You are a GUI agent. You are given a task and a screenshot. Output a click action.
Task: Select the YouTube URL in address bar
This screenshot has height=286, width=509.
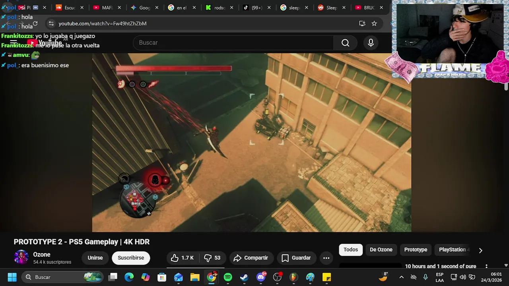[x=103, y=23]
